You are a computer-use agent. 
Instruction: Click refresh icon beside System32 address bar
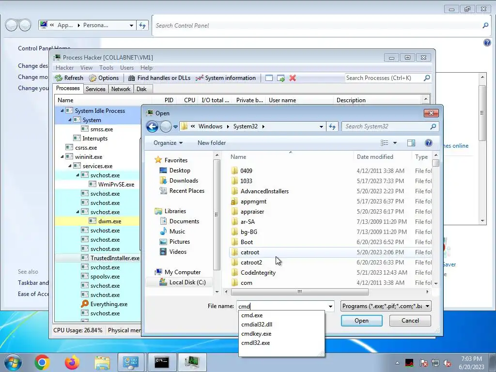tap(332, 126)
